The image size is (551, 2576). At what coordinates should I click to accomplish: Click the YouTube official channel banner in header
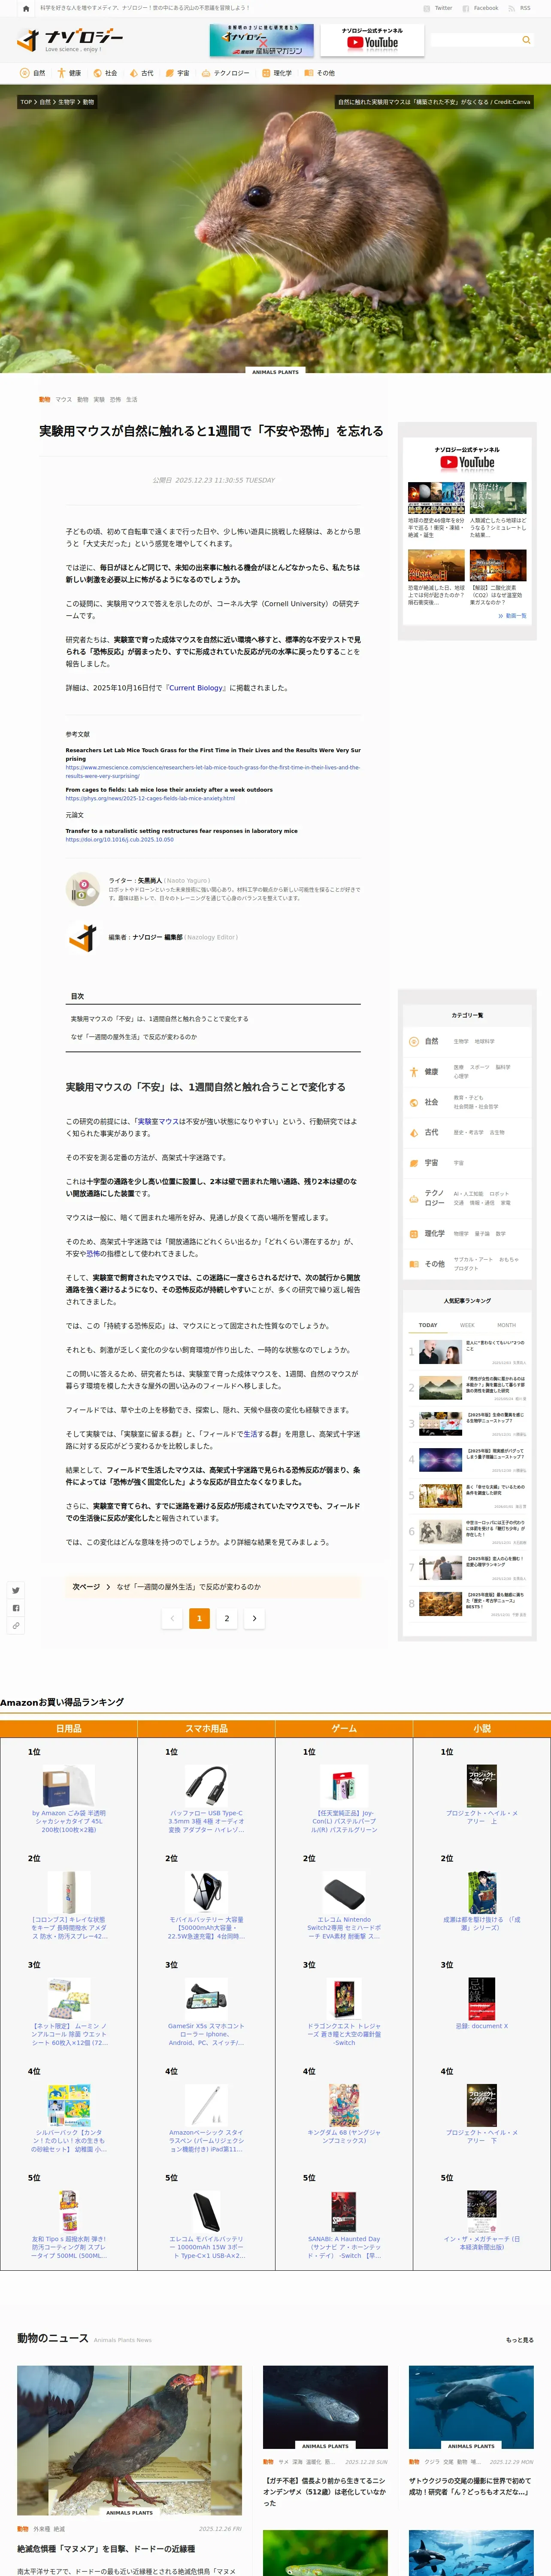pos(372,40)
